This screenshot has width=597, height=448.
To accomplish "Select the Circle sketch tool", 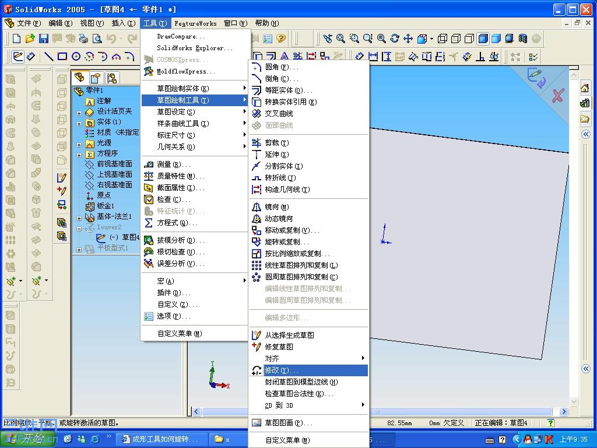I will tap(76, 57).
